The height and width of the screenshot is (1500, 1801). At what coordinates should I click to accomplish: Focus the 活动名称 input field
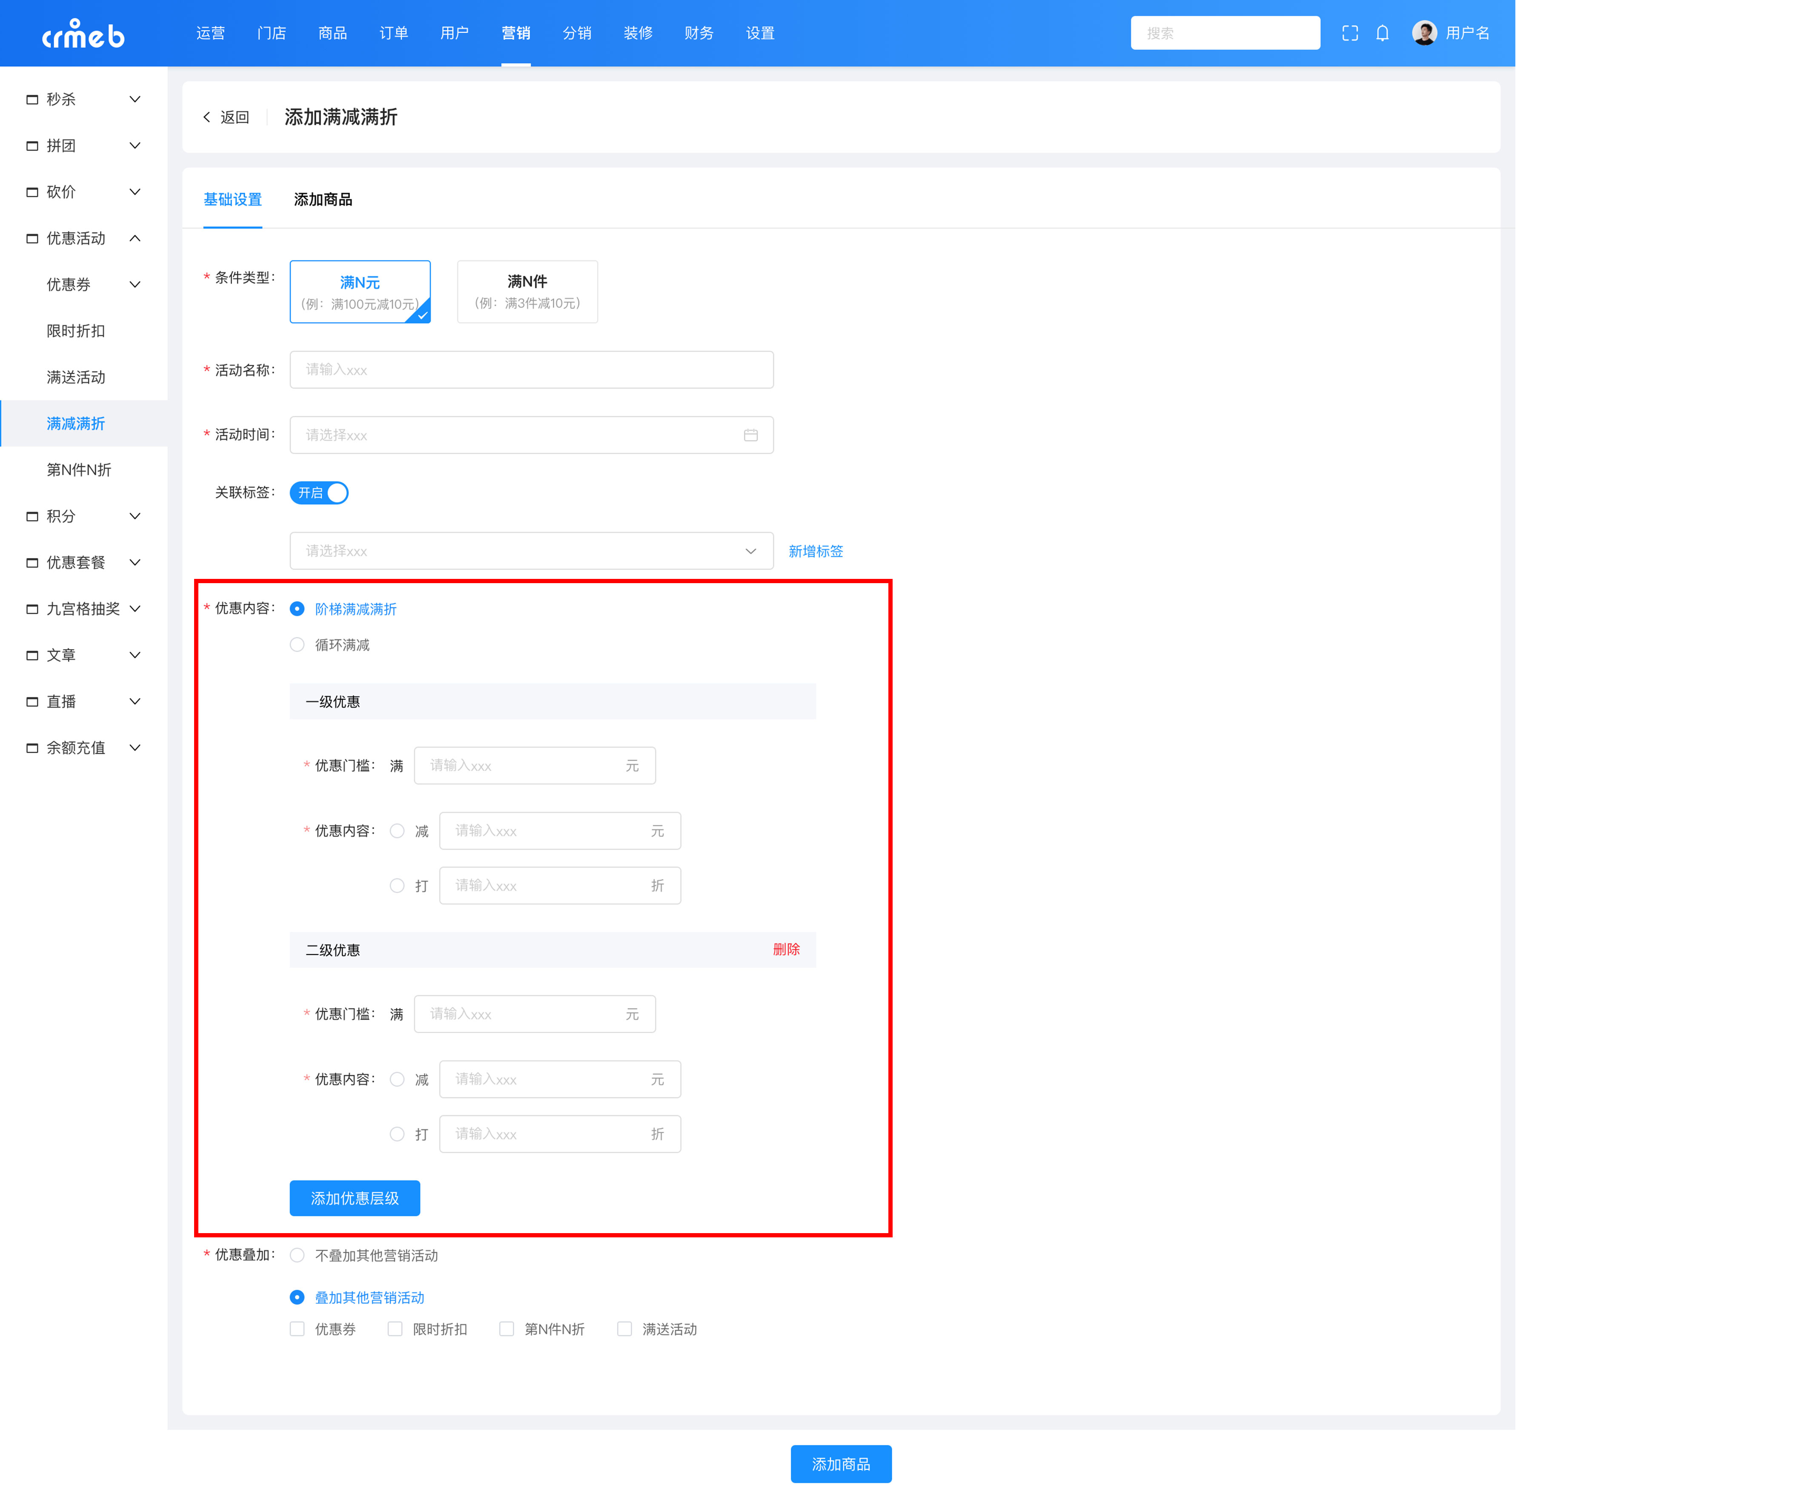click(x=532, y=370)
